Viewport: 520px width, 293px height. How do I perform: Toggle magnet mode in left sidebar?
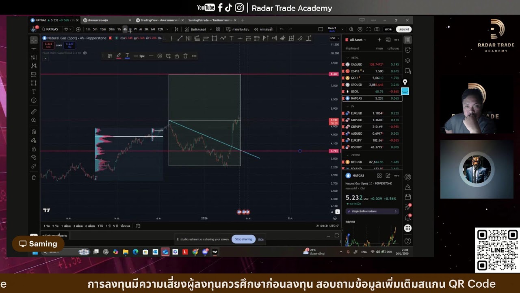click(x=34, y=131)
